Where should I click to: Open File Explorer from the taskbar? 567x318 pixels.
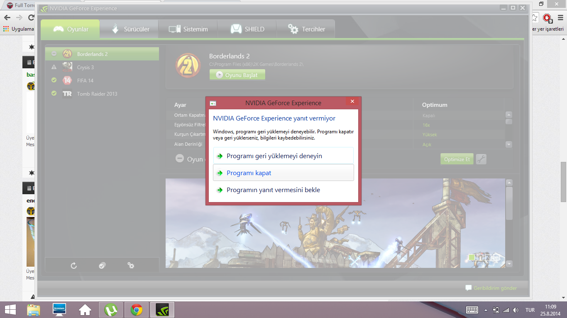click(x=34, y=310)
